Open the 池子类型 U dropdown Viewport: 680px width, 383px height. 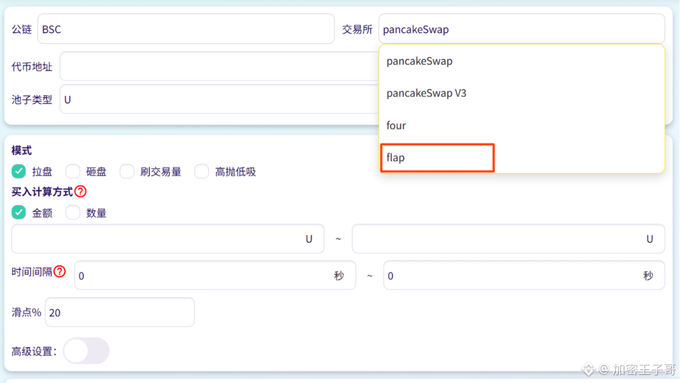tap(219, 99)
